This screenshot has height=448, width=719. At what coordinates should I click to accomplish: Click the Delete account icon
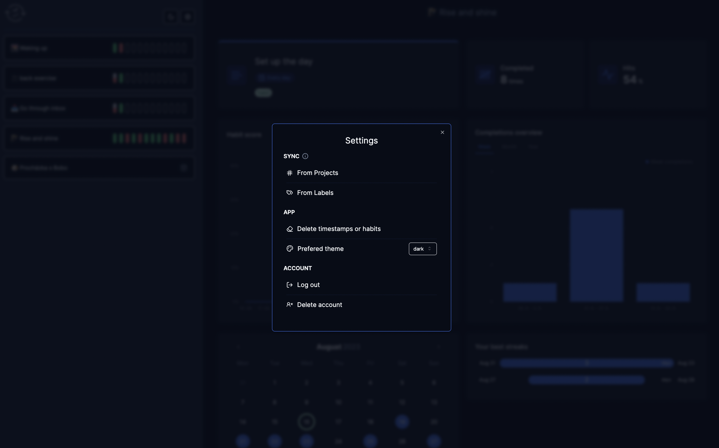point(289,304)
